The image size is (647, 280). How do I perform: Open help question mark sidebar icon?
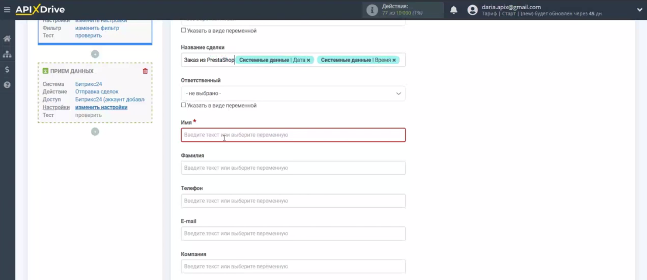coord(7,85)
